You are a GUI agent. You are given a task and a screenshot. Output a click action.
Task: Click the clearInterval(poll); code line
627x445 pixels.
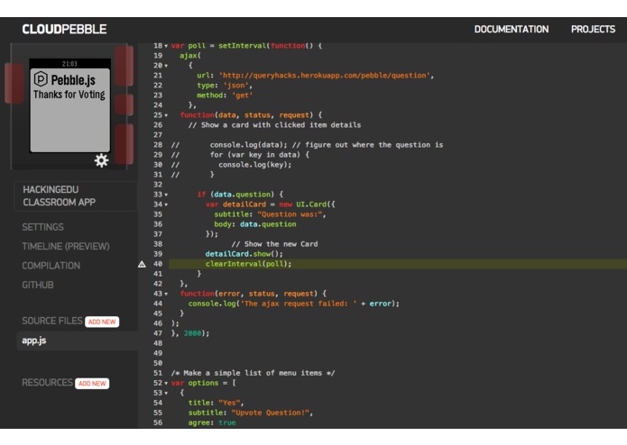point(248,264)
